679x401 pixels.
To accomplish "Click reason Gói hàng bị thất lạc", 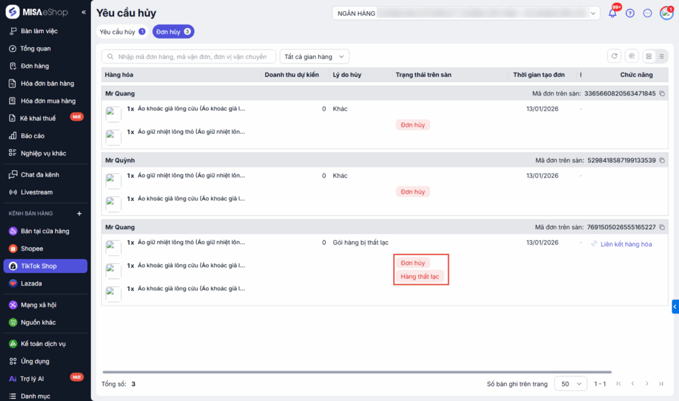I will (x=360, y=243).
